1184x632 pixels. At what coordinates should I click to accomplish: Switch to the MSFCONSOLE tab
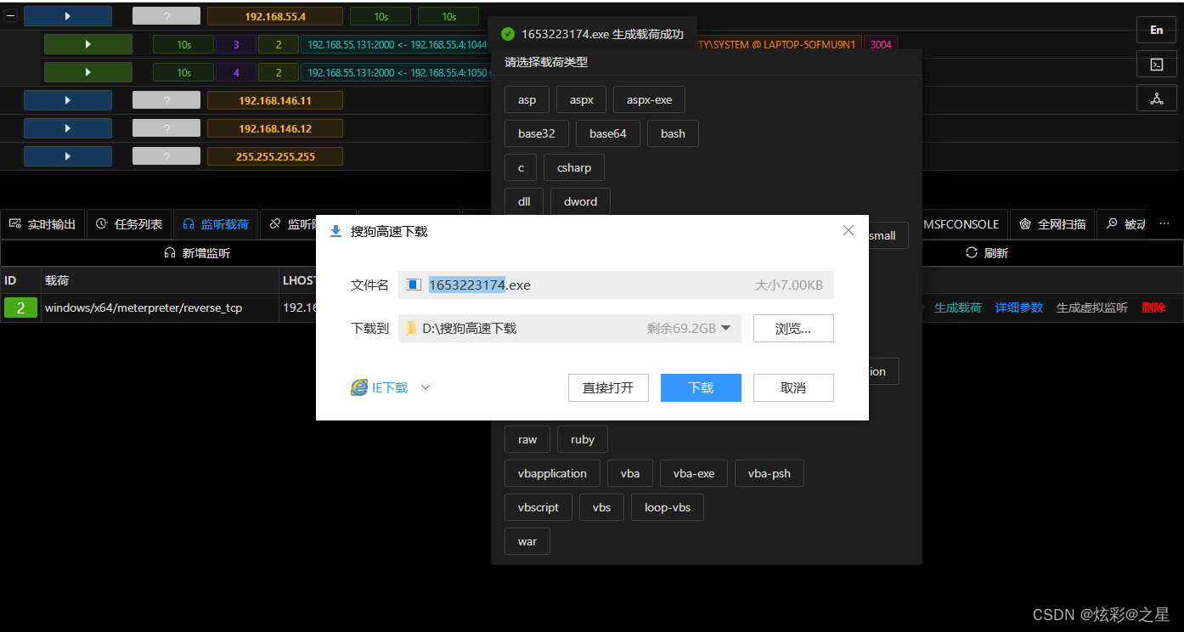point(961,224)
